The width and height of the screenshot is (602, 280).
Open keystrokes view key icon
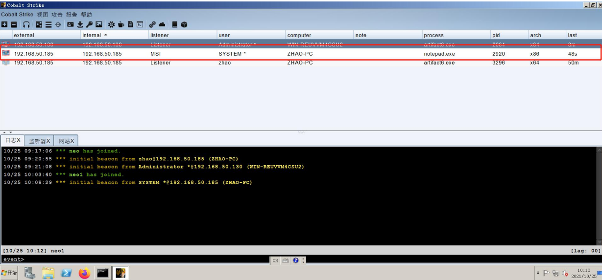pyautogui.click(x=89, y=24)
